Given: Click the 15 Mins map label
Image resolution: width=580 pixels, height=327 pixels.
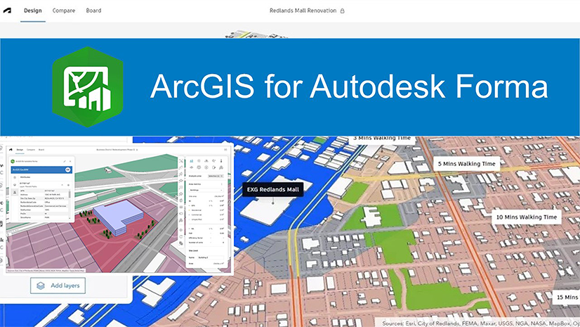Looking at the screenshot, I should coord(567,297).
